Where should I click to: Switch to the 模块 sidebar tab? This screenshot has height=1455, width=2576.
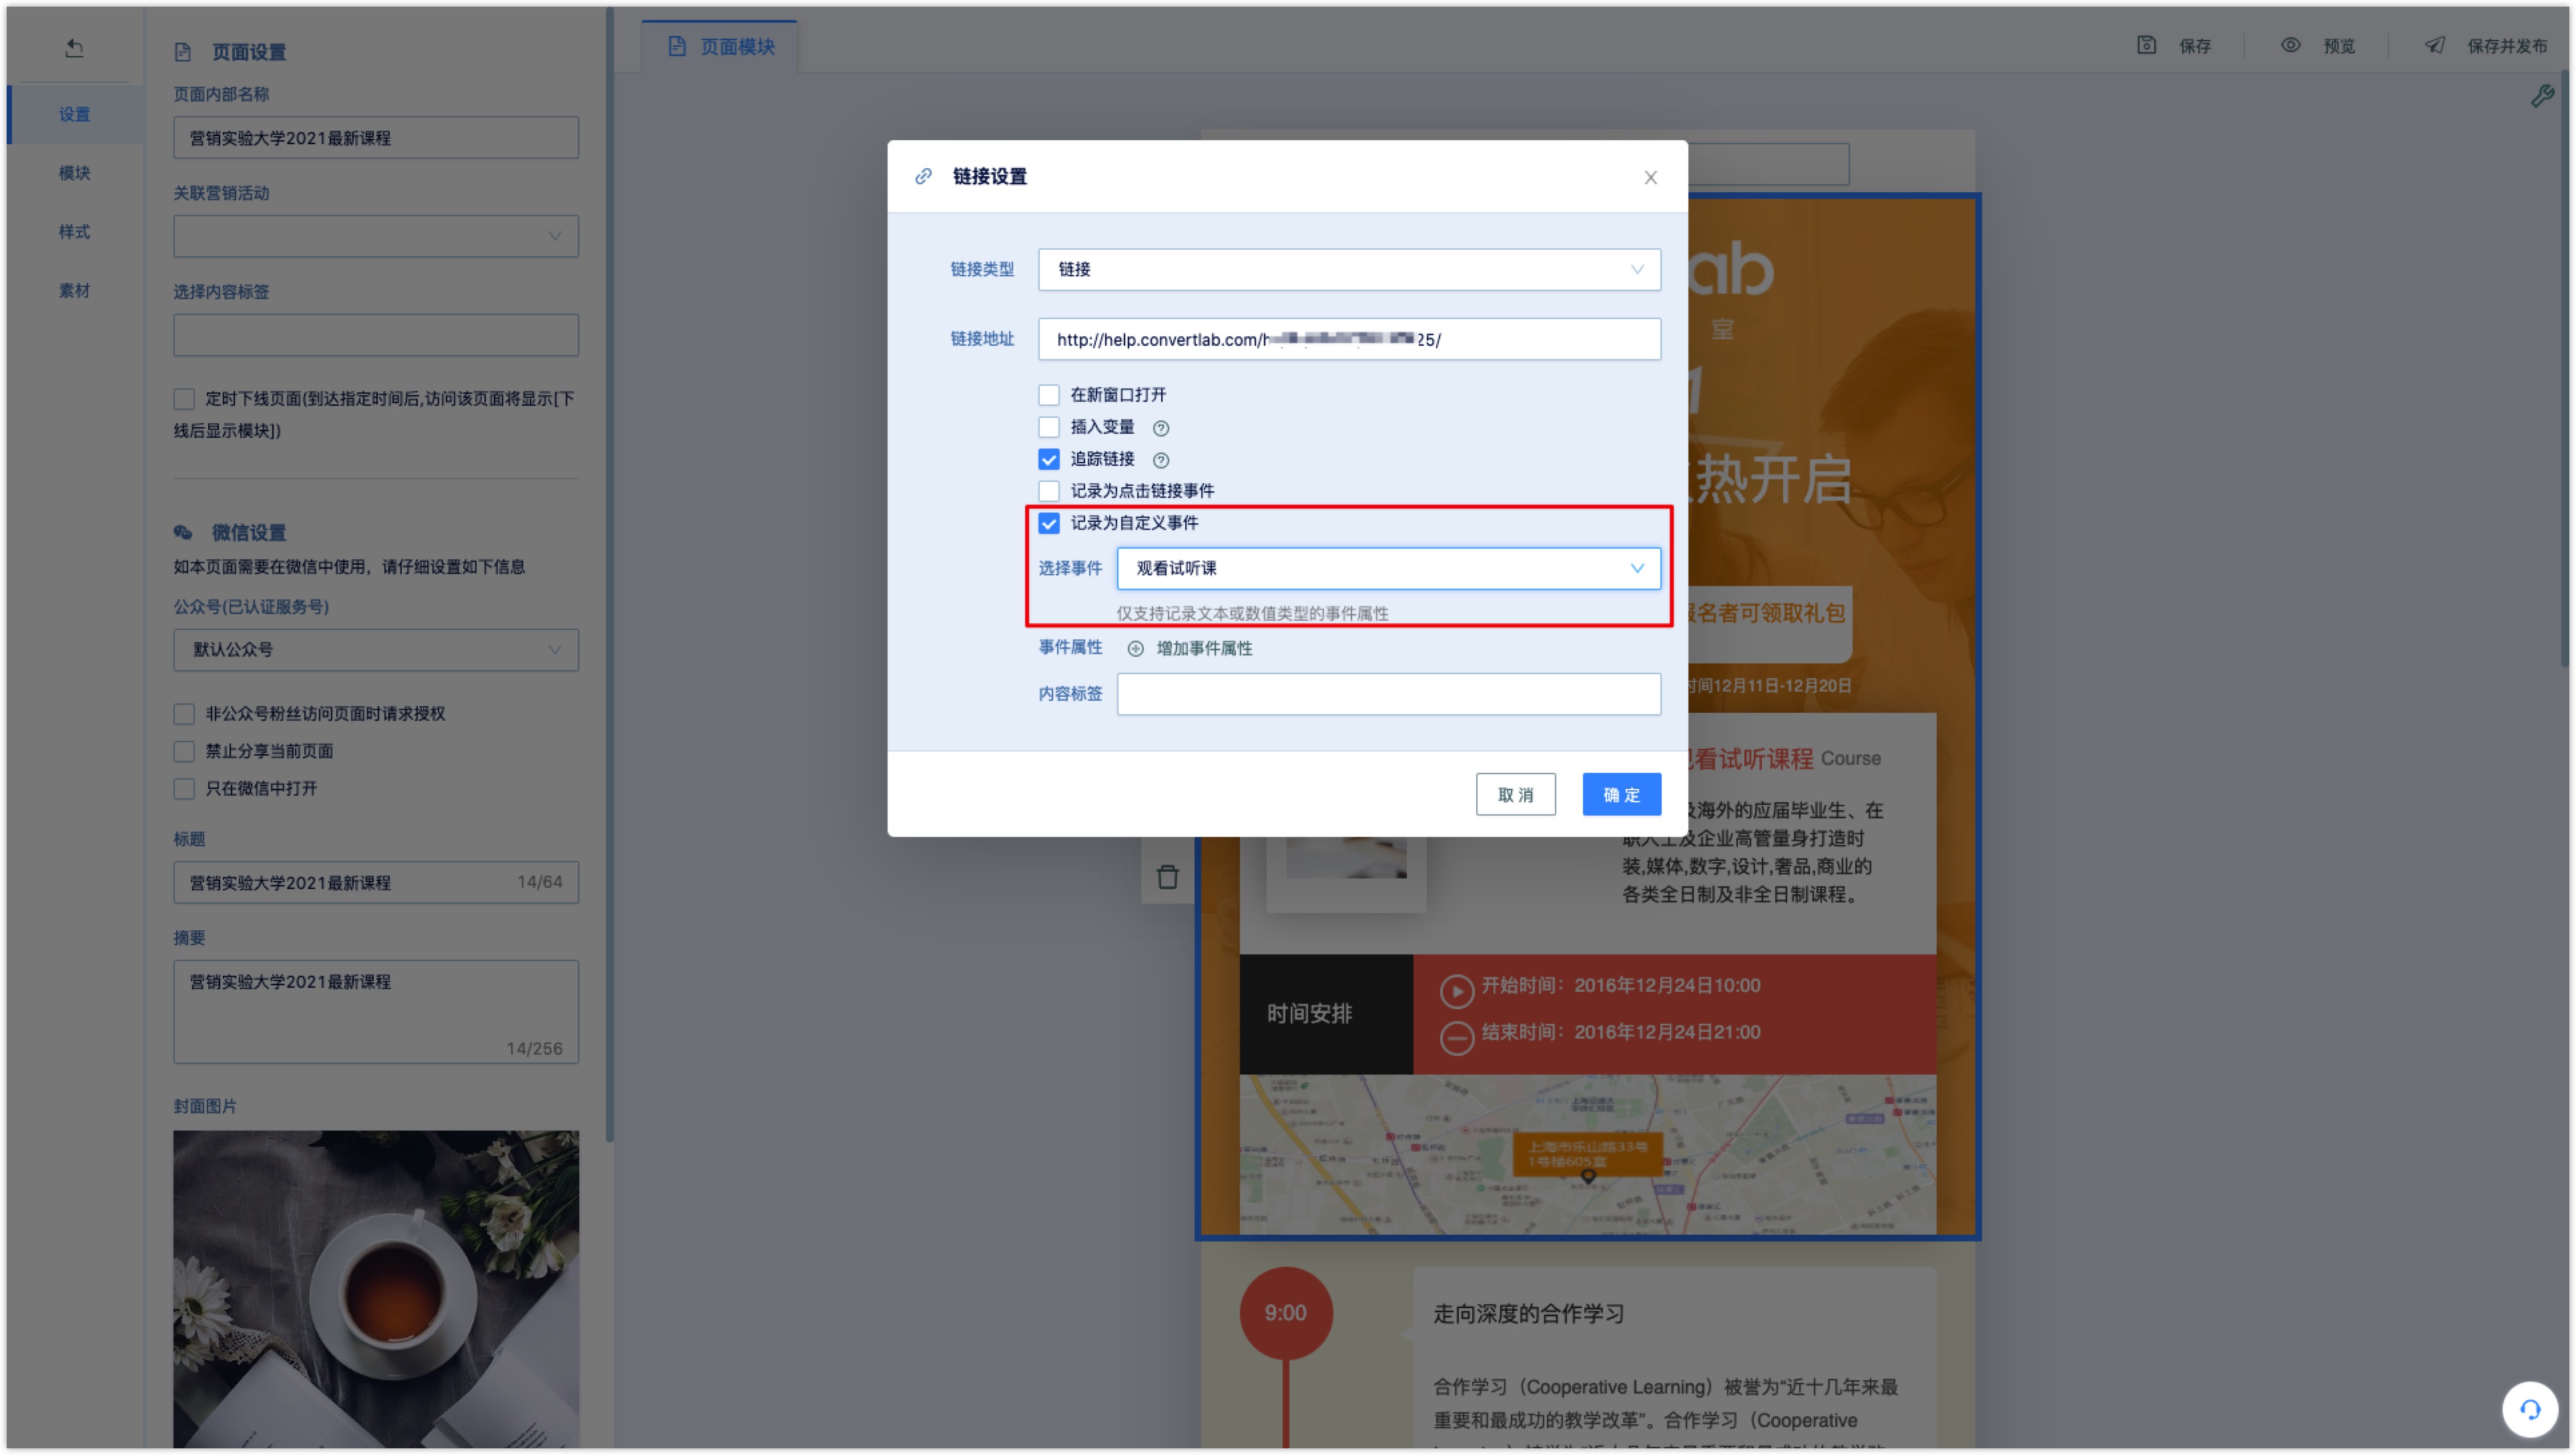pyautogui.click(x=74, y=173)
